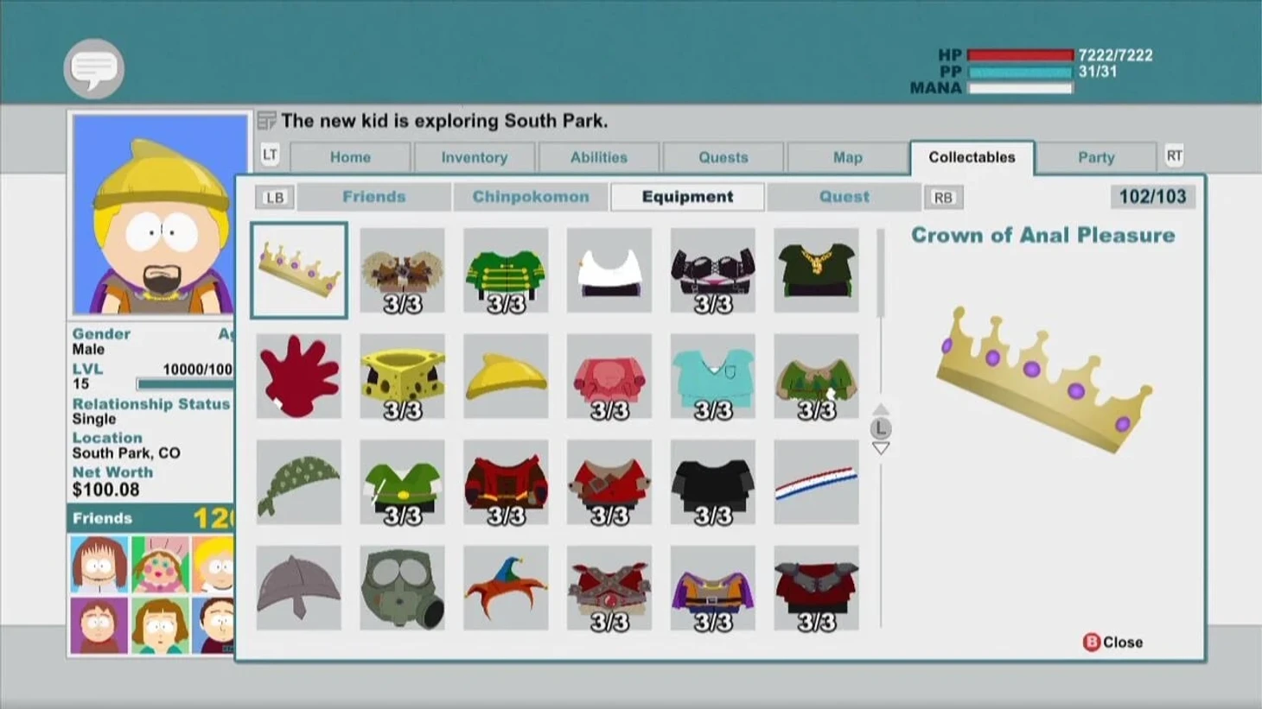Select the cheese hat with holes

coord(402,377)
